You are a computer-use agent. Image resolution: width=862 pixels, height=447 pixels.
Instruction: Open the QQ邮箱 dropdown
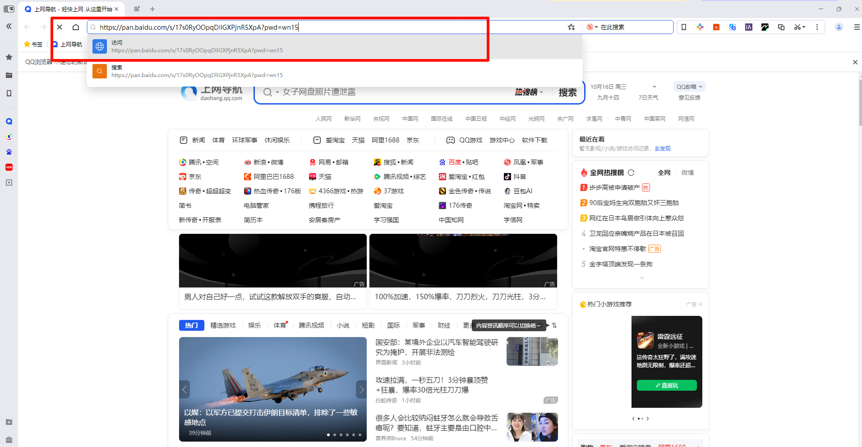(689, 87)
